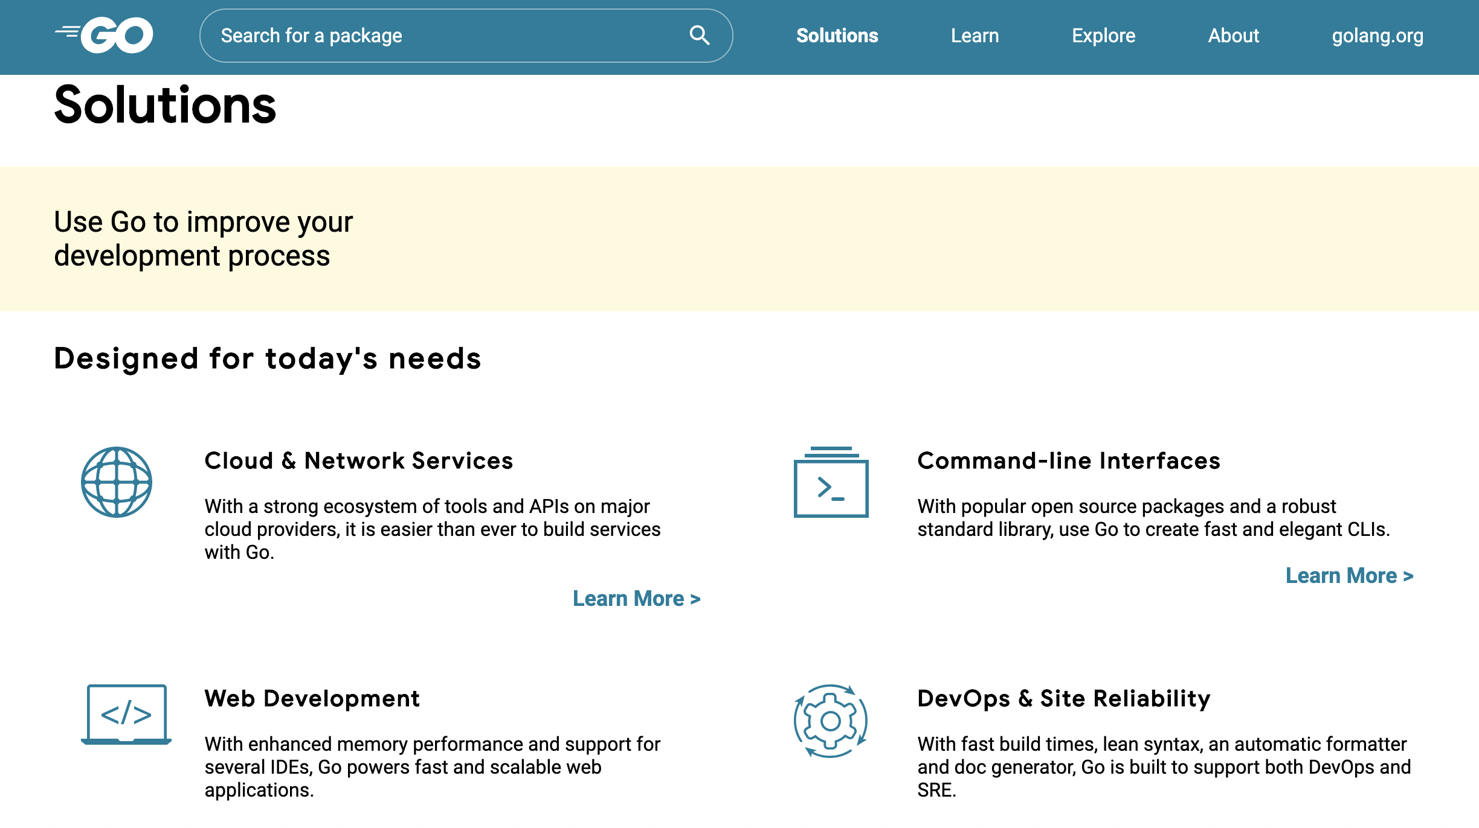Click the DevOps description paragraph
Viewport: 1479px width, 828px height.
pos(1164,766)
